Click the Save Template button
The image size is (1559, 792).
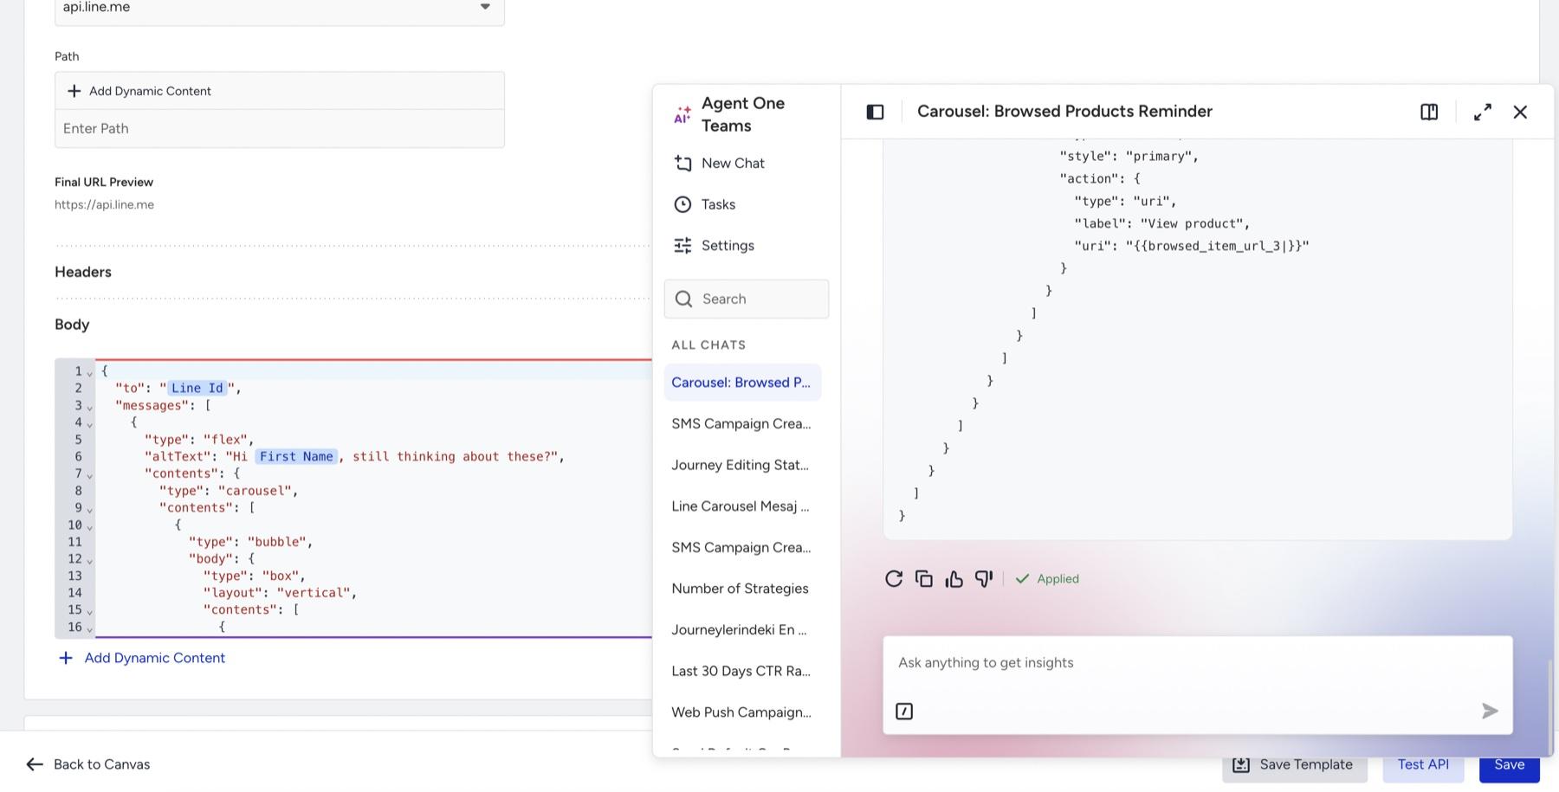[x=1295, y=765]
